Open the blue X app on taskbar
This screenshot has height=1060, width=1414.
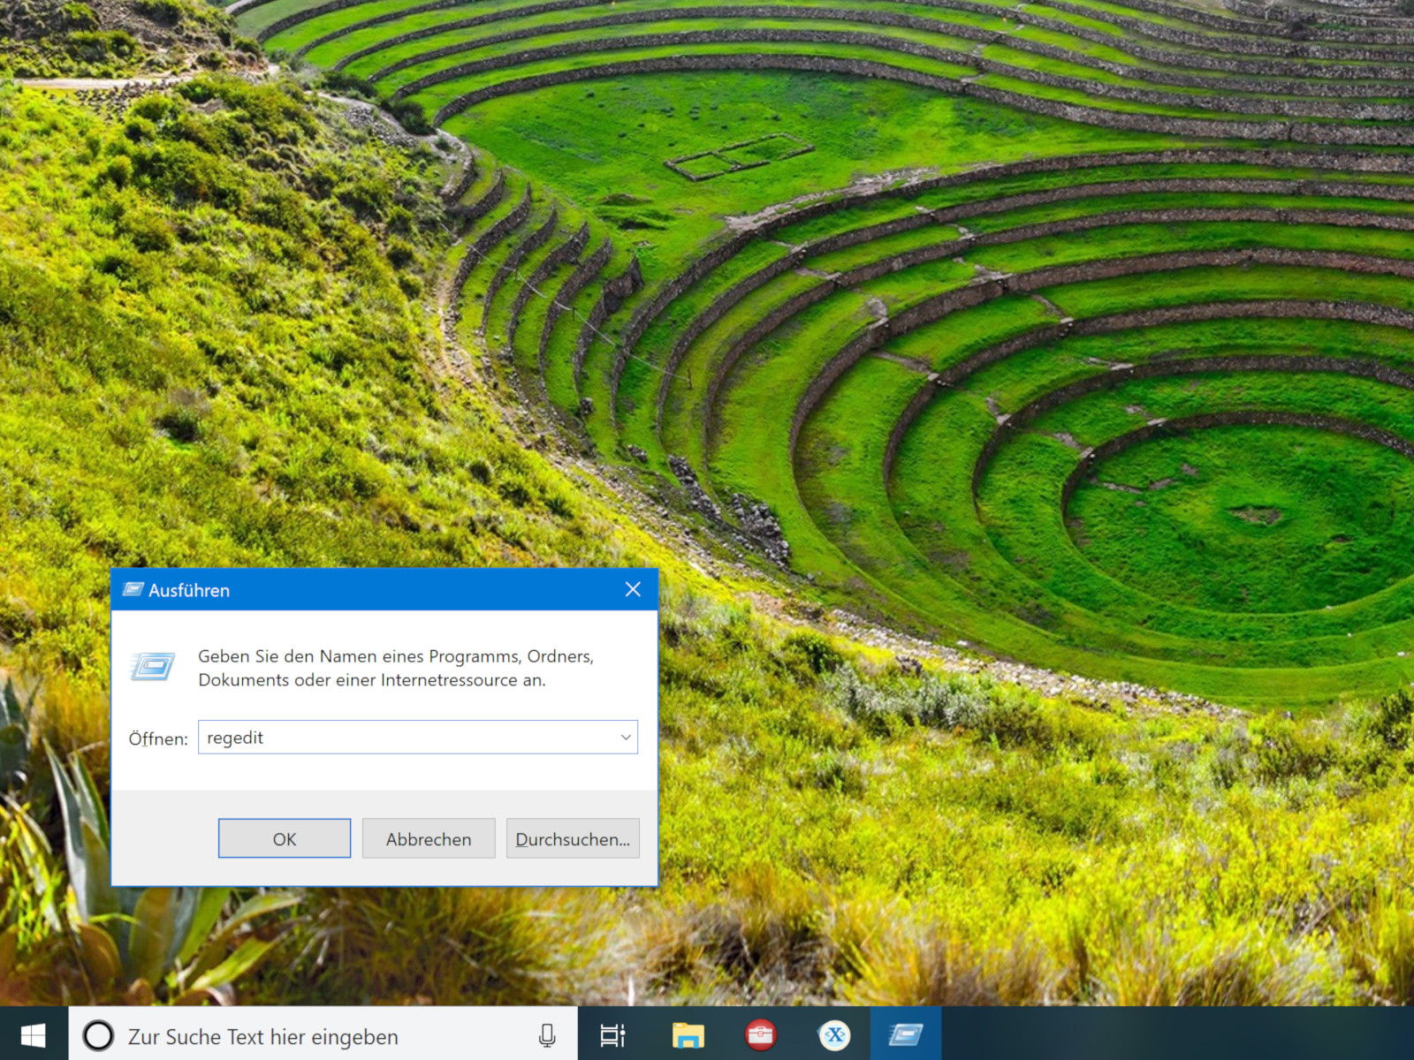[834, 1035]
